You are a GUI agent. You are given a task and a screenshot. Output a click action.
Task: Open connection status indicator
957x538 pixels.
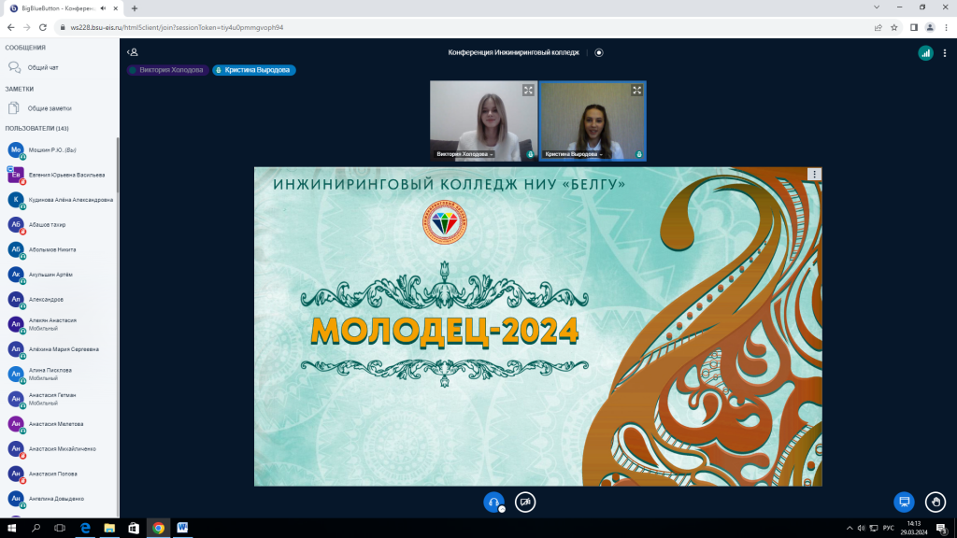point(925,53)
